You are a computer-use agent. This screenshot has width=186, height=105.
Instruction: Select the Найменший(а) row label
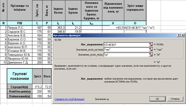[x=20, y=96]
